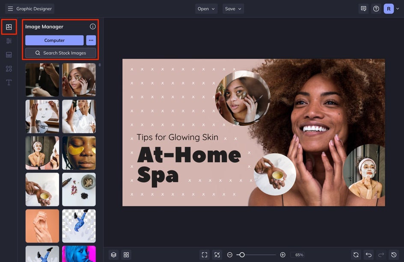The image size is (404, 262).
Task: Toggle the grid view icon in bottom bar
Action: point(126,255)
